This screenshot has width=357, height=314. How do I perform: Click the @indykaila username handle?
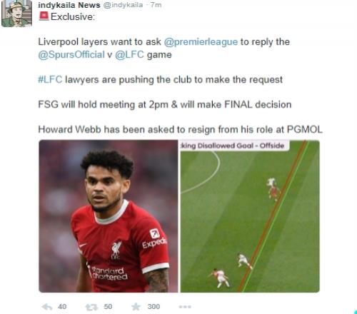pyautogui.click(x=123, y=5)
